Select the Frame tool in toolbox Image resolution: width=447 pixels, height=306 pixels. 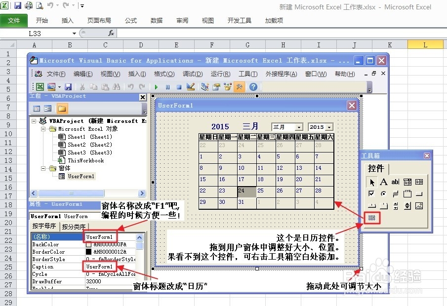pos(407,194)
